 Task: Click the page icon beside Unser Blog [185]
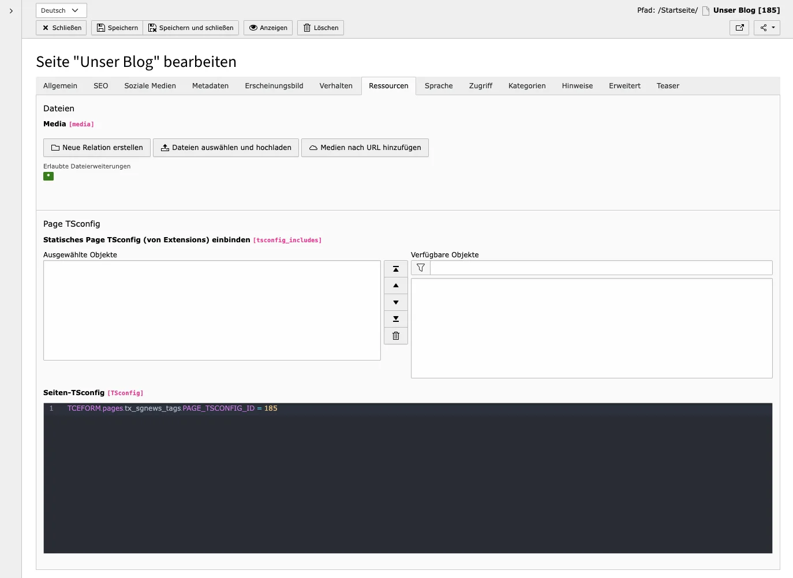[705, 10]
